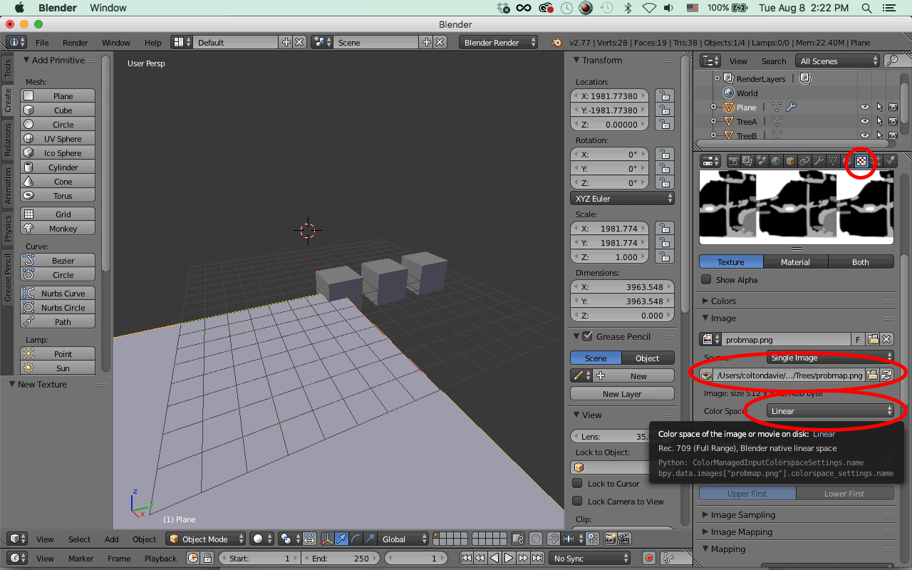Click the OpenGL render animation clapper icon

624,539
